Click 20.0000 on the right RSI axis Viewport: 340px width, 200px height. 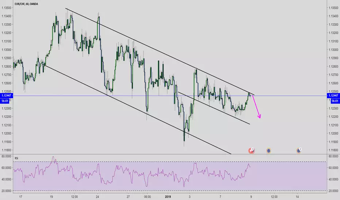333,191
